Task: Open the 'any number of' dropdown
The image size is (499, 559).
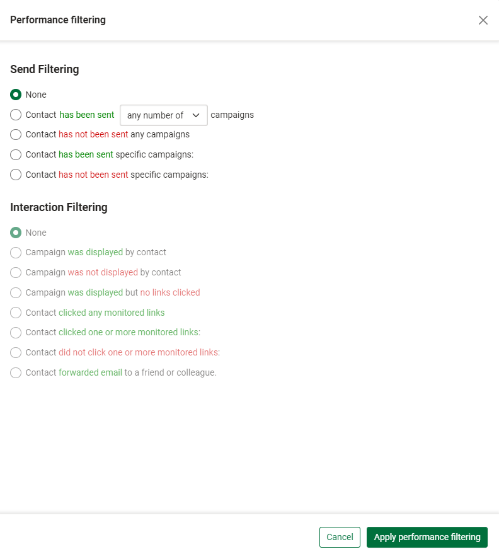Action: click(163, 115)
